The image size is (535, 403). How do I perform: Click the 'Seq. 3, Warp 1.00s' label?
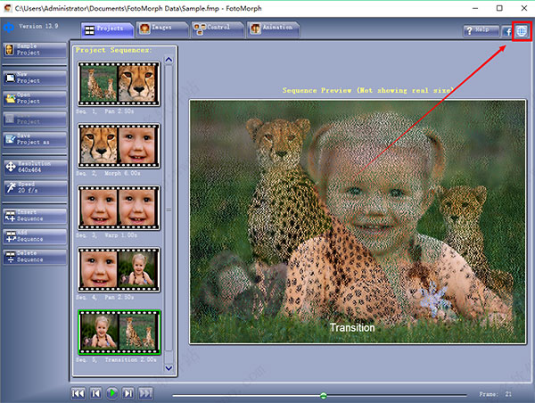click(106, 235)
